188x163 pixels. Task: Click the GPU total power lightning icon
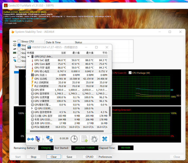32,79
